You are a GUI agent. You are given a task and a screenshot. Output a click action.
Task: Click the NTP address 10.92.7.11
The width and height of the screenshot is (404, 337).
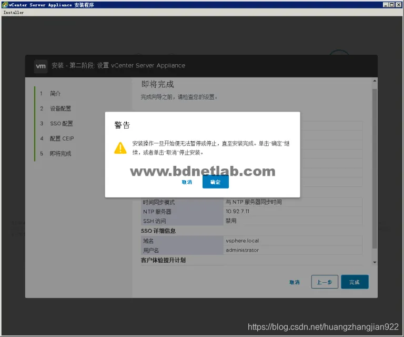click(x=237, y=212)
